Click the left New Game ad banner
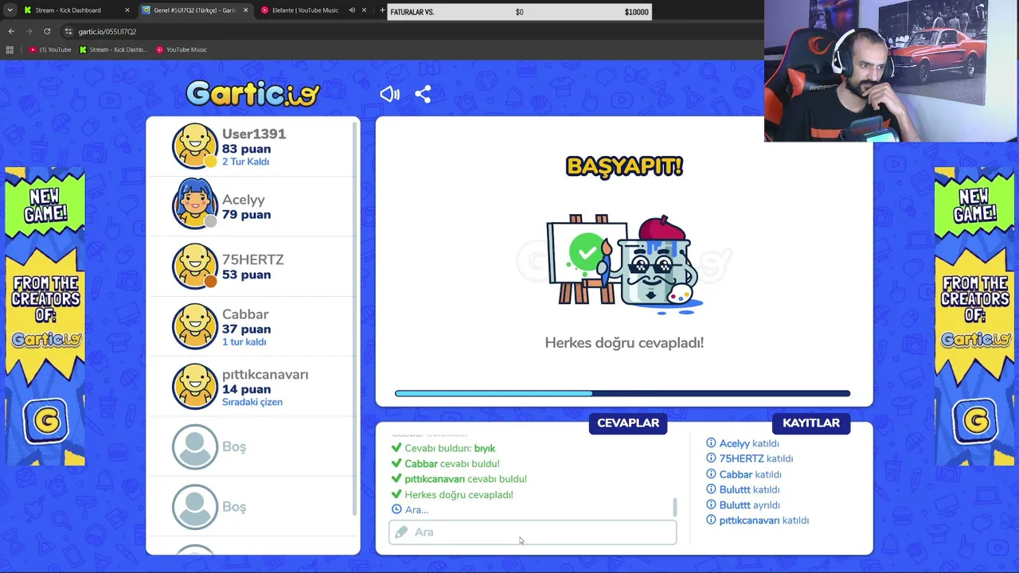The height and width of the screenshot is (573, 1019). click(45, 316)
